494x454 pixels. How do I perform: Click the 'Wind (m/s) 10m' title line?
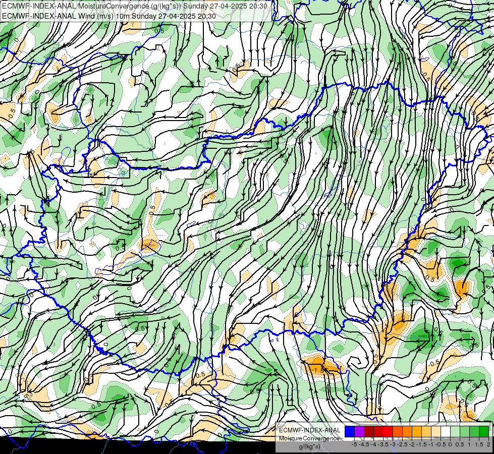click(x=109, y=16)
